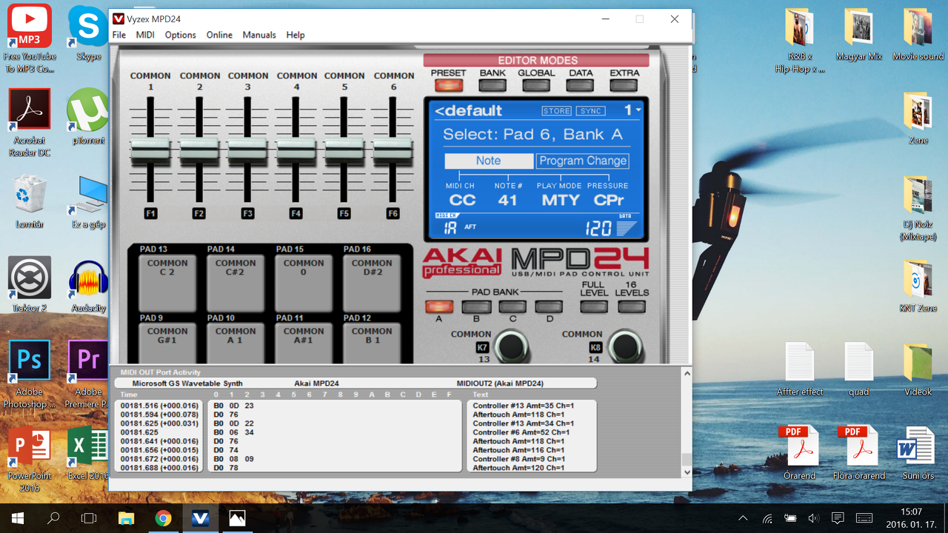Select Pad Bank B button
948x533 pixels.
point(476,306)
